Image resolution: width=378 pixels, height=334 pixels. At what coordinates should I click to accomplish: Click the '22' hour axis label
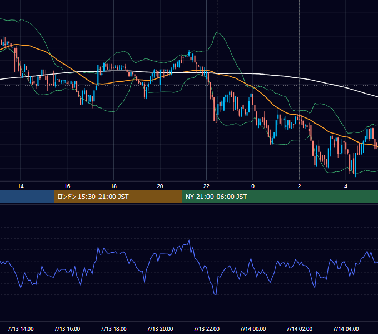click(x=206, y=186)
